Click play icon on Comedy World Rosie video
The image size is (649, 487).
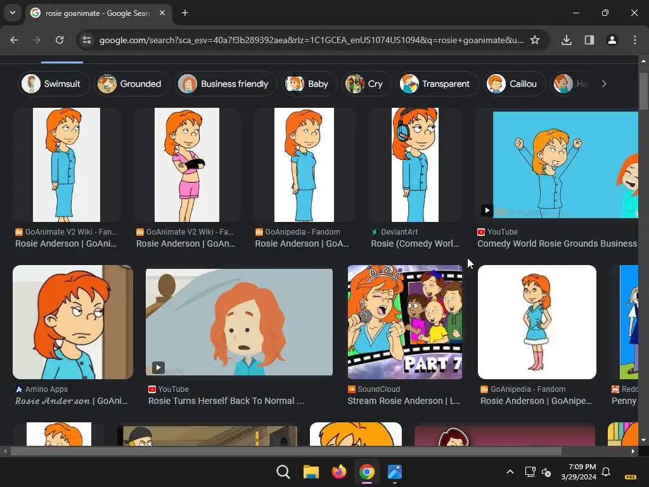tap(487, 211)
